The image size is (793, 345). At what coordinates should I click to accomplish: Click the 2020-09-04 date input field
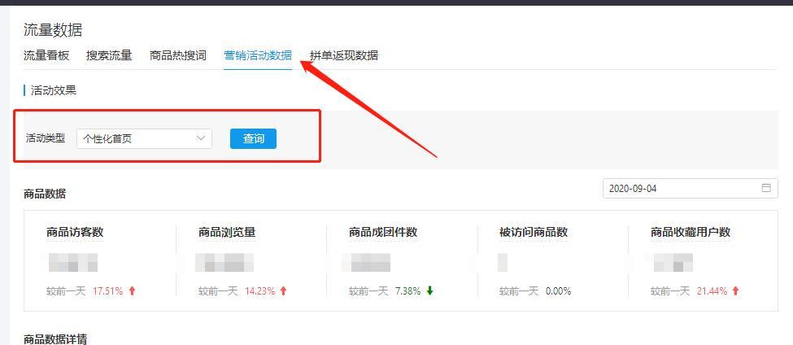point(691,188)
